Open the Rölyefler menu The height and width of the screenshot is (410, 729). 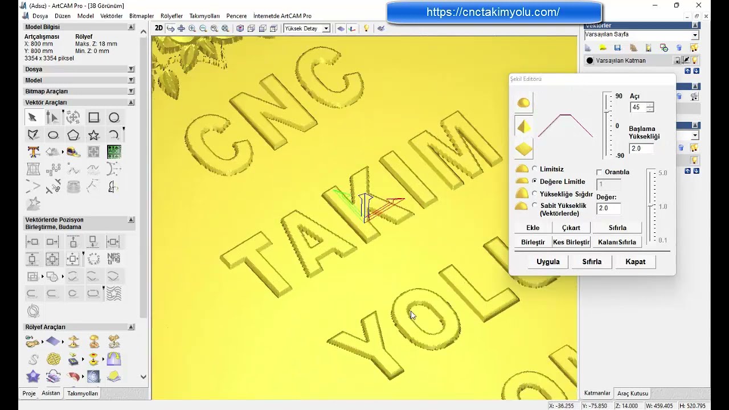point(171,16)
